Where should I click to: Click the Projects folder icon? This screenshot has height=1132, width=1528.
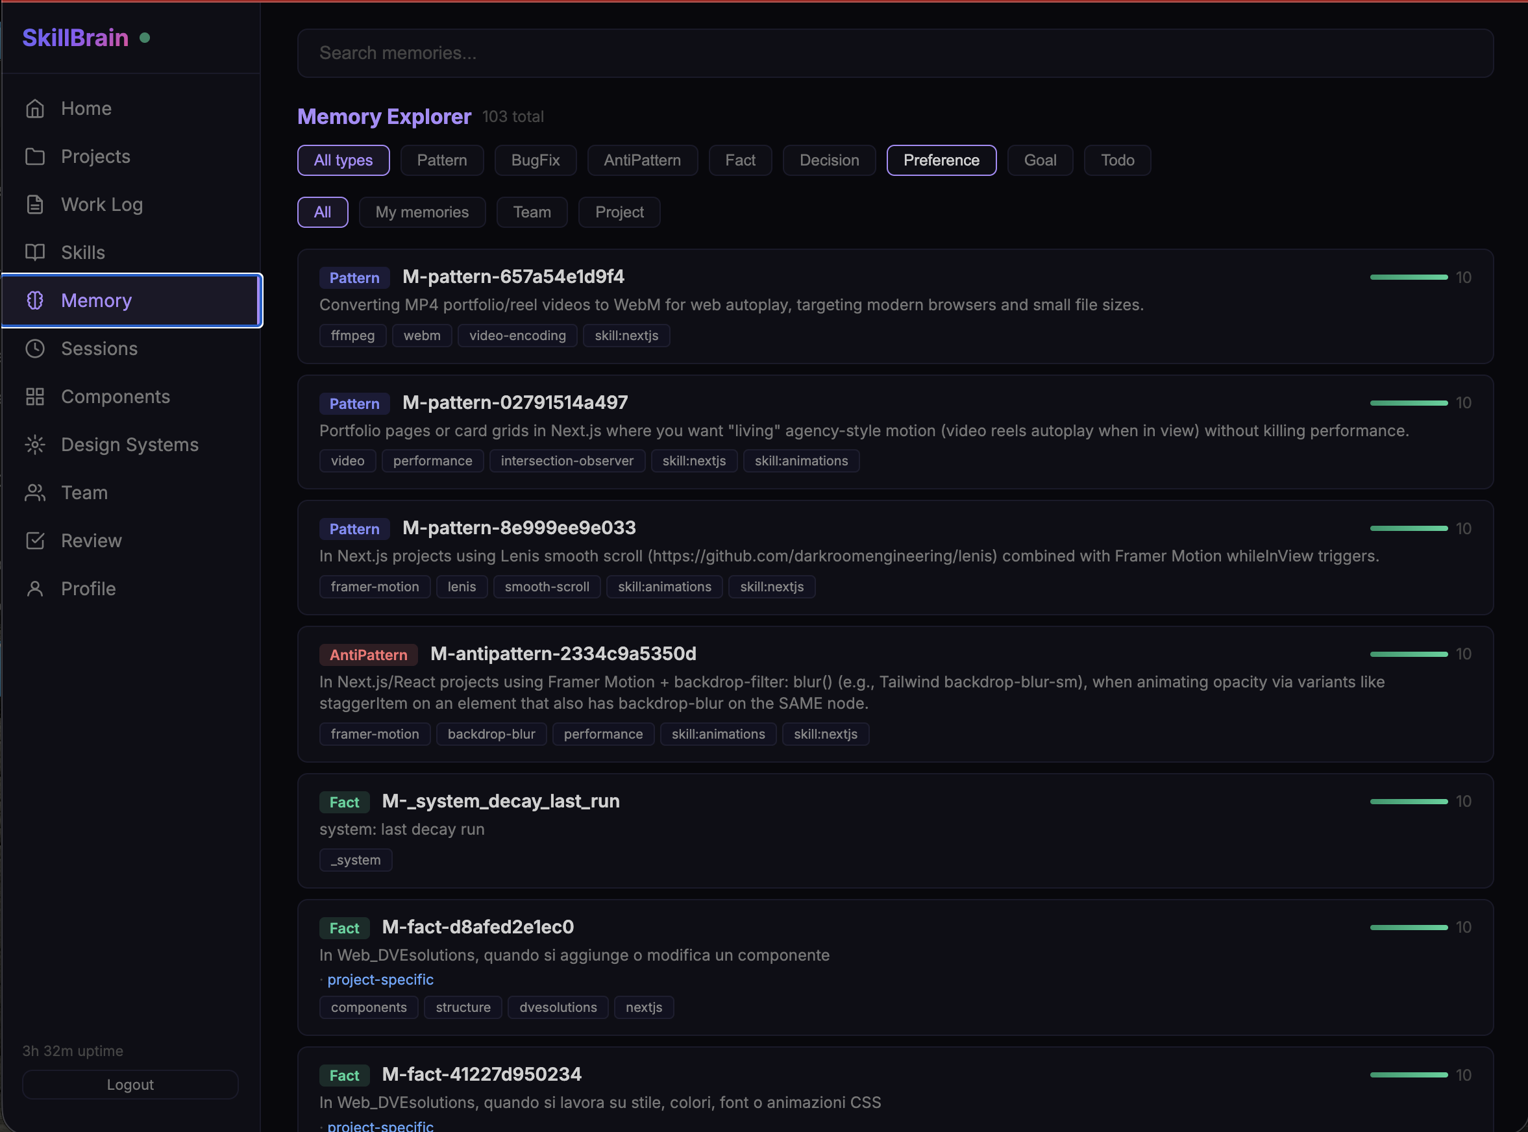point(35,156)
